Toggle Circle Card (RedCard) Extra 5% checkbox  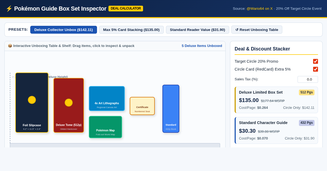click(316, 69)
